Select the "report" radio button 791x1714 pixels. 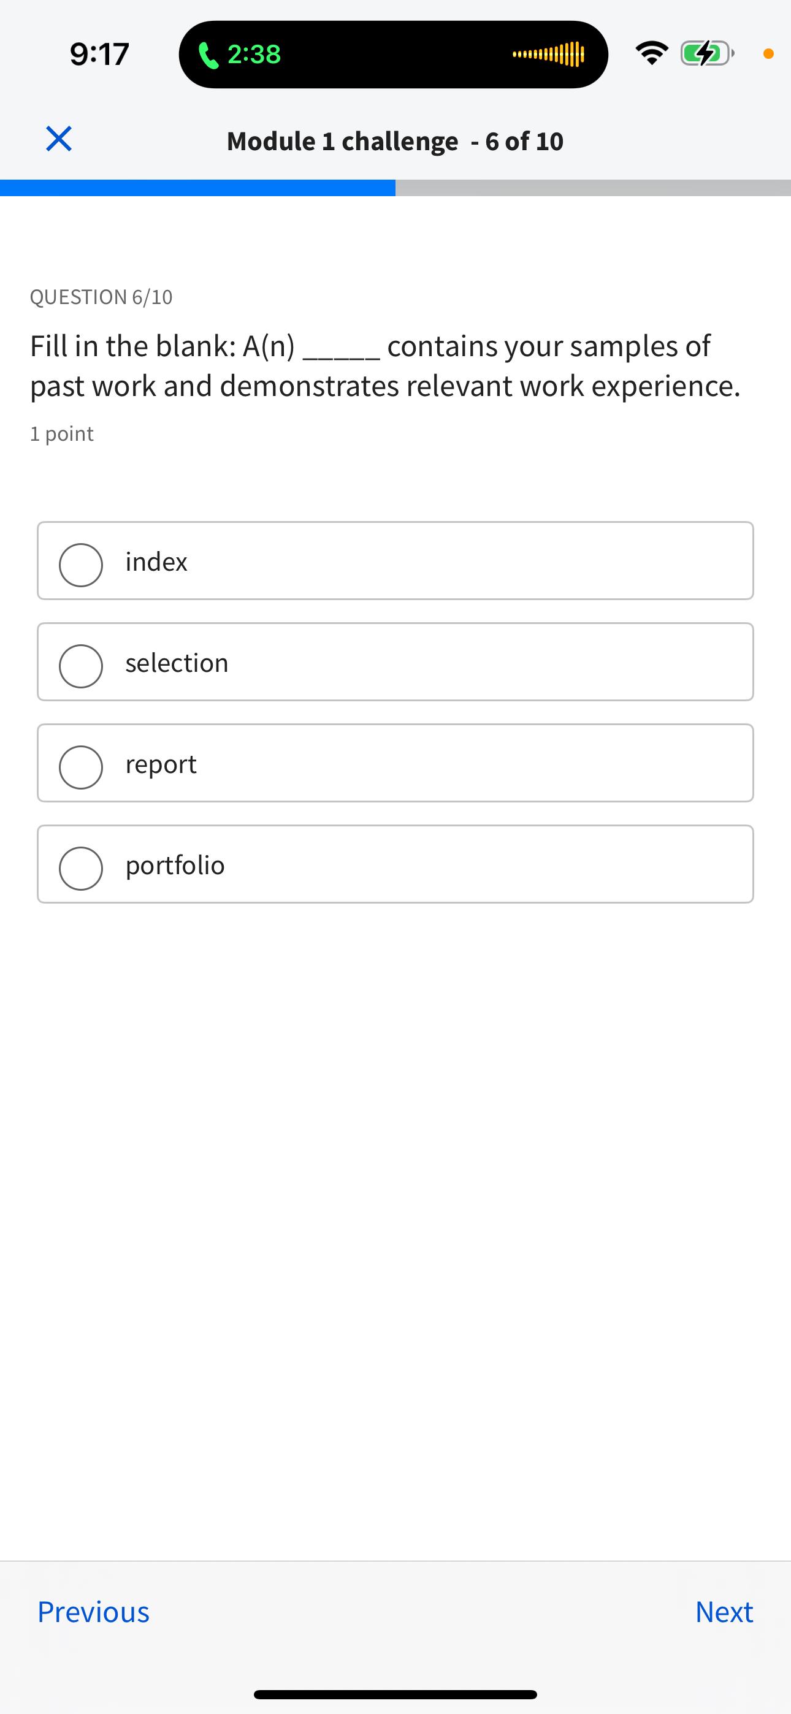(x=81, y=767)
